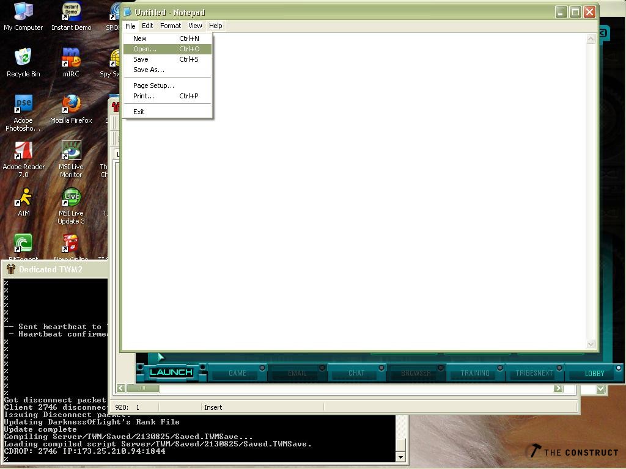Open Adobe Reader 7.0 shortcut
Screen dimensions: 626x469
click(x=23, y=159)
